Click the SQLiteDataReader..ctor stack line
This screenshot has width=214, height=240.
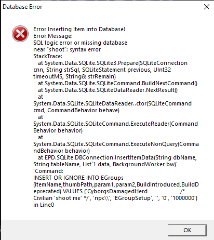(x=112, y=103)
